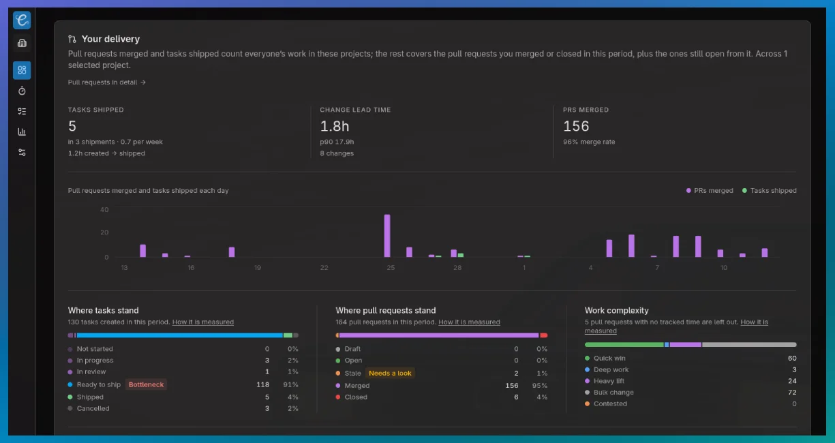
Task: Click the 60 count in the Quick win row
Action: pos(792,358)
